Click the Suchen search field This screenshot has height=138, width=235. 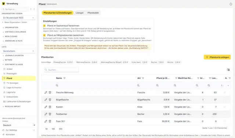(x=61, y=70)
